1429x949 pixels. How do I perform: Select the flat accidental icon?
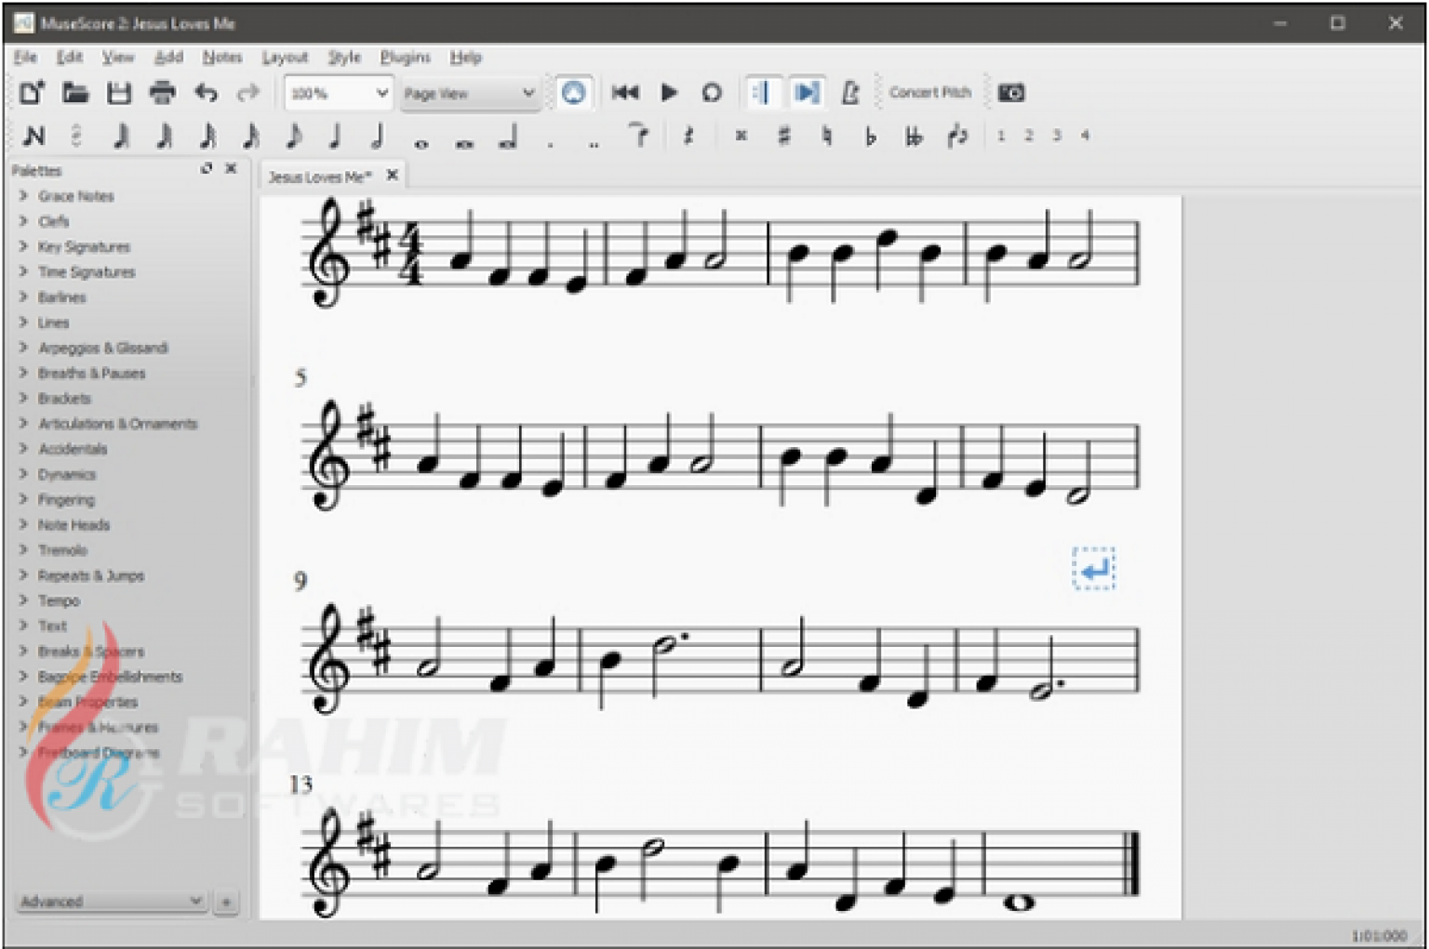pyautogui.click(x=871, y=135)
